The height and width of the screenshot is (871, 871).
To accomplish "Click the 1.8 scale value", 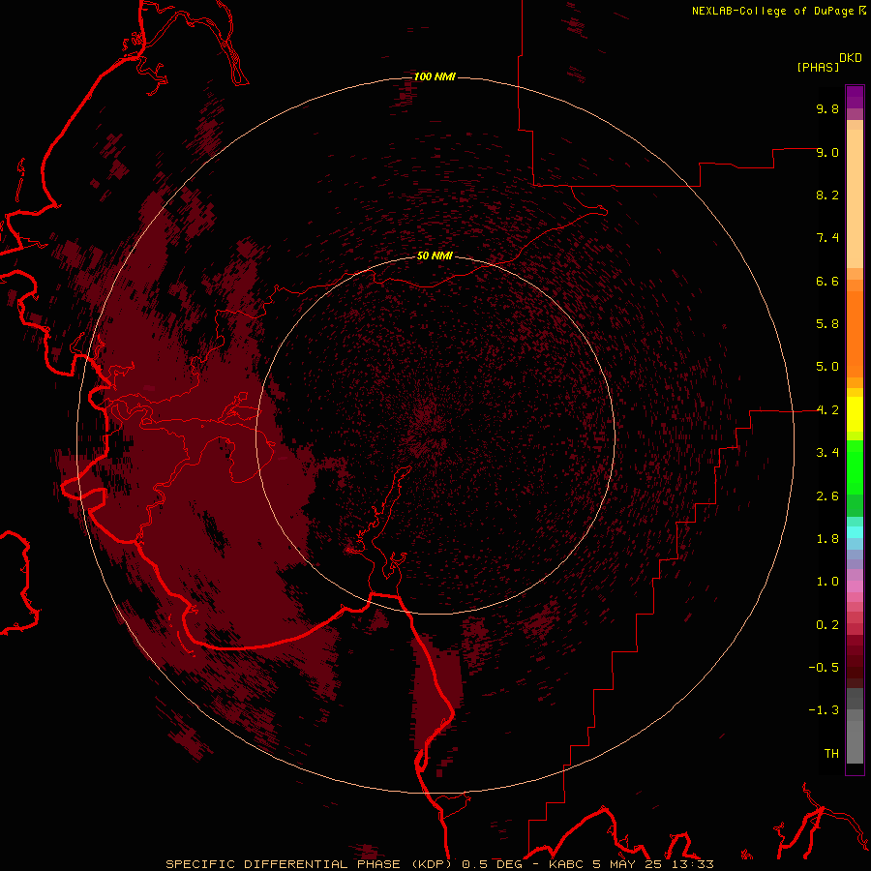I will 827,539.
